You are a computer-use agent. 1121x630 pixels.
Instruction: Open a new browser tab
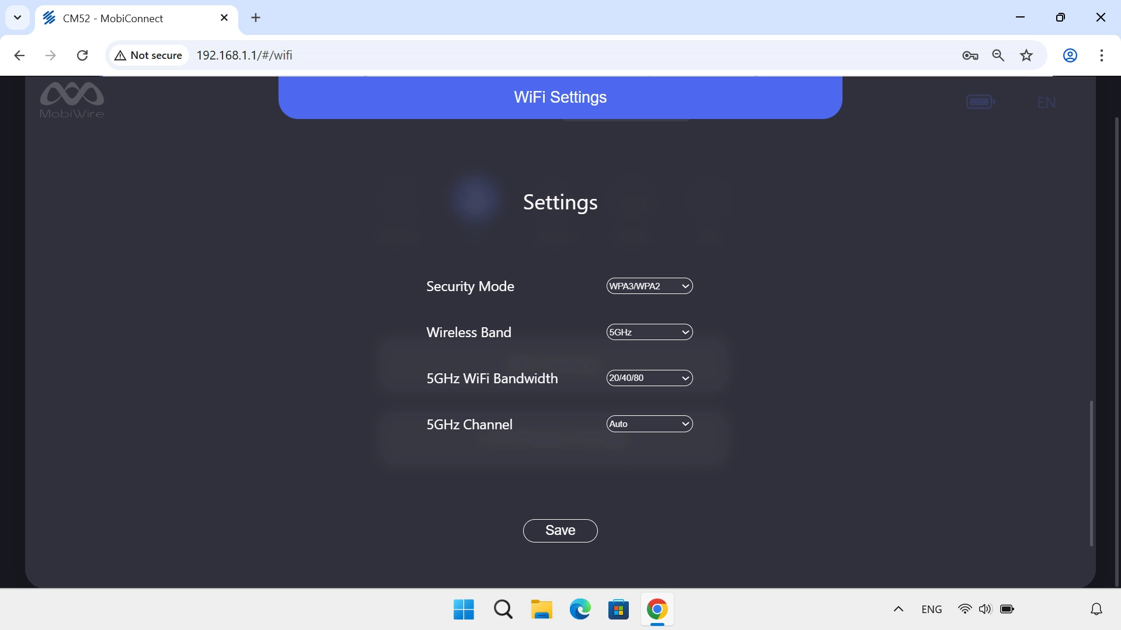[256, 18]
